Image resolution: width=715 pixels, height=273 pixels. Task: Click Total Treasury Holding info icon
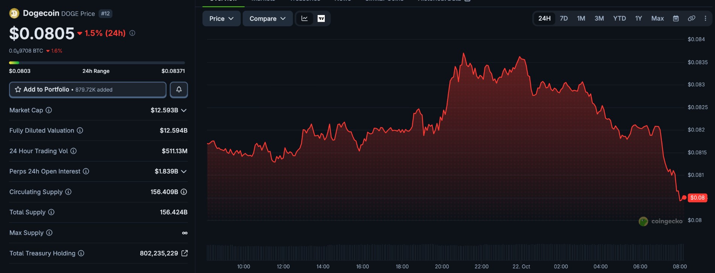tap(81, 253)
